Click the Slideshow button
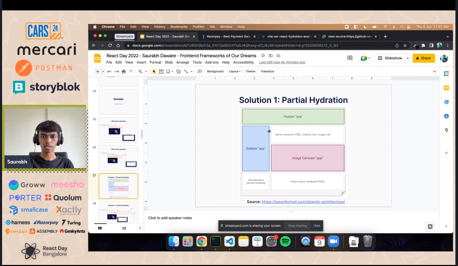This screenshot has width=458, height=266. 390,58
